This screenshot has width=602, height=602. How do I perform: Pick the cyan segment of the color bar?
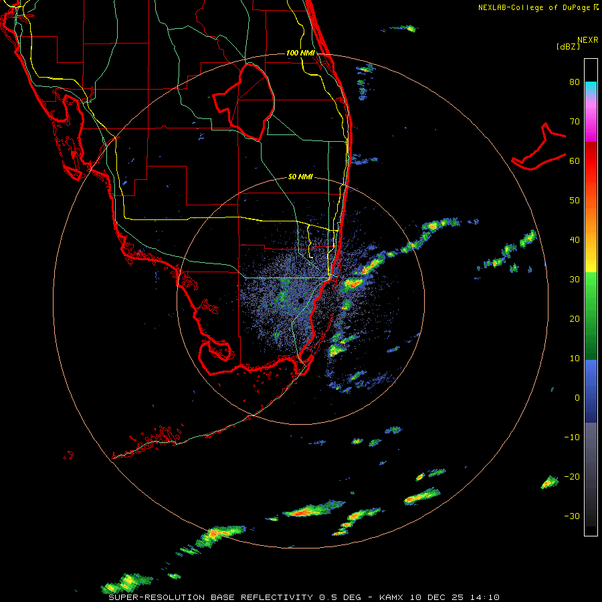tap(591, 88)
